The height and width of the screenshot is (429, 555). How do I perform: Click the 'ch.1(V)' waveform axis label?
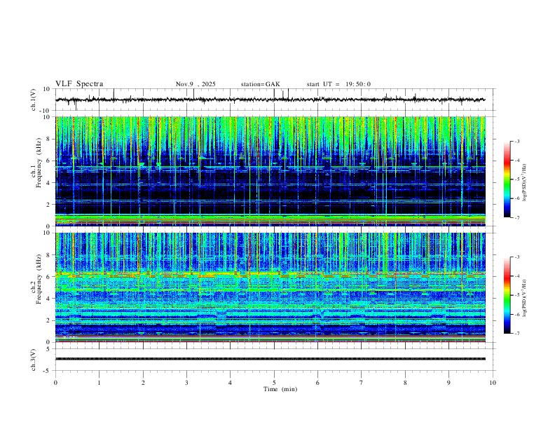tap(34, 100)
